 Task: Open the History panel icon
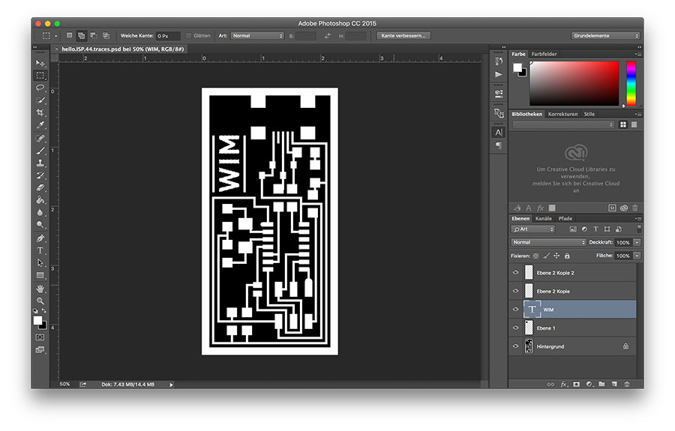pos(499,61)
